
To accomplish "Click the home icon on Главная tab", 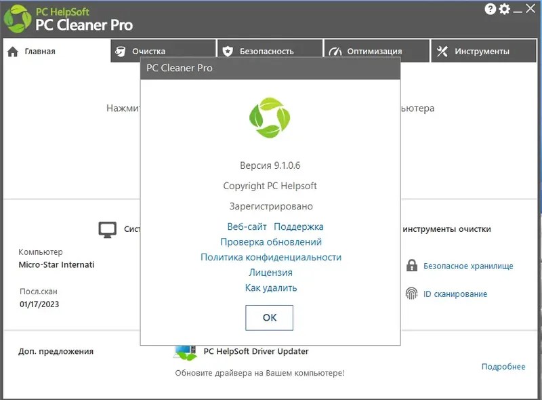I will 12,50.
